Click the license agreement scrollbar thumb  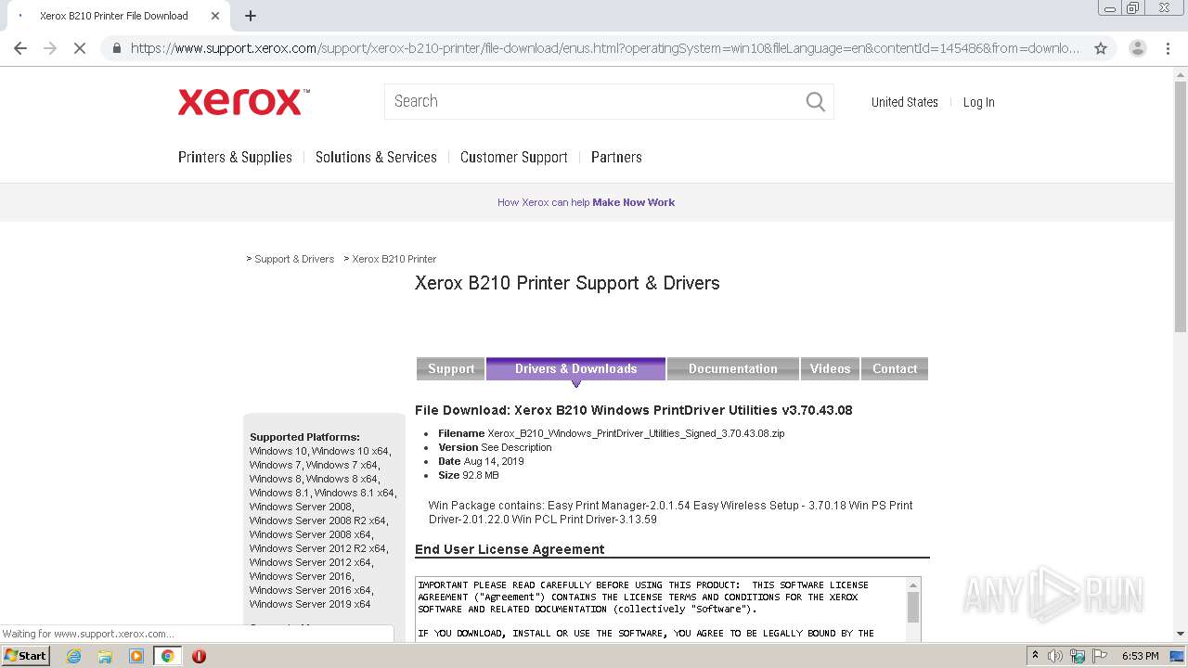(913, 608)
